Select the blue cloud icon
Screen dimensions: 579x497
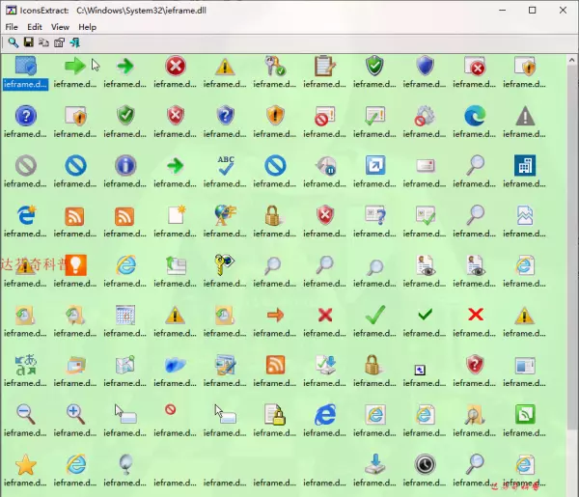[x=175, y=365]
